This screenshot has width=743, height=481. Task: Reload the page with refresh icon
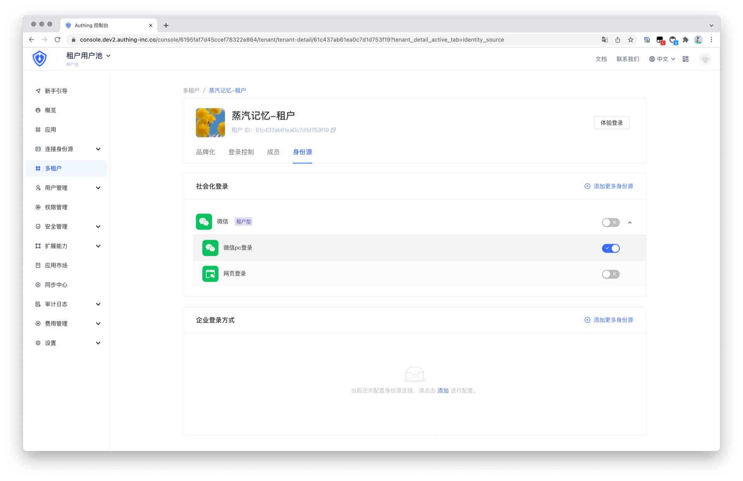tap(58, 40)
